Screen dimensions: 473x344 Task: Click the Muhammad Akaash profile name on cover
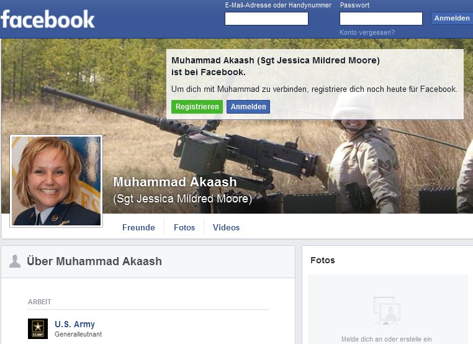(x=175, y=182)
